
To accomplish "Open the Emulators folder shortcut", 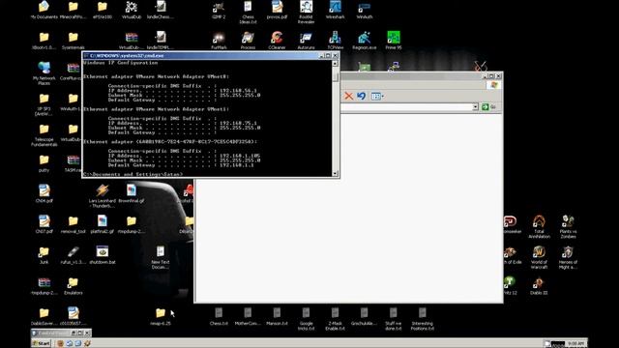I will coord(74,286).
